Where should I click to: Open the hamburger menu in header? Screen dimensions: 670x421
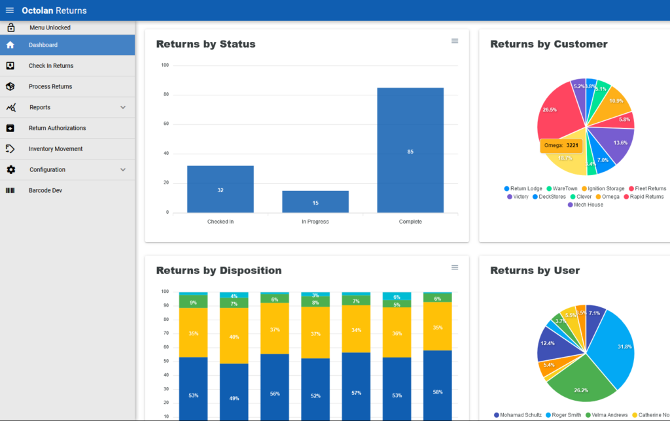click(9, 10)
